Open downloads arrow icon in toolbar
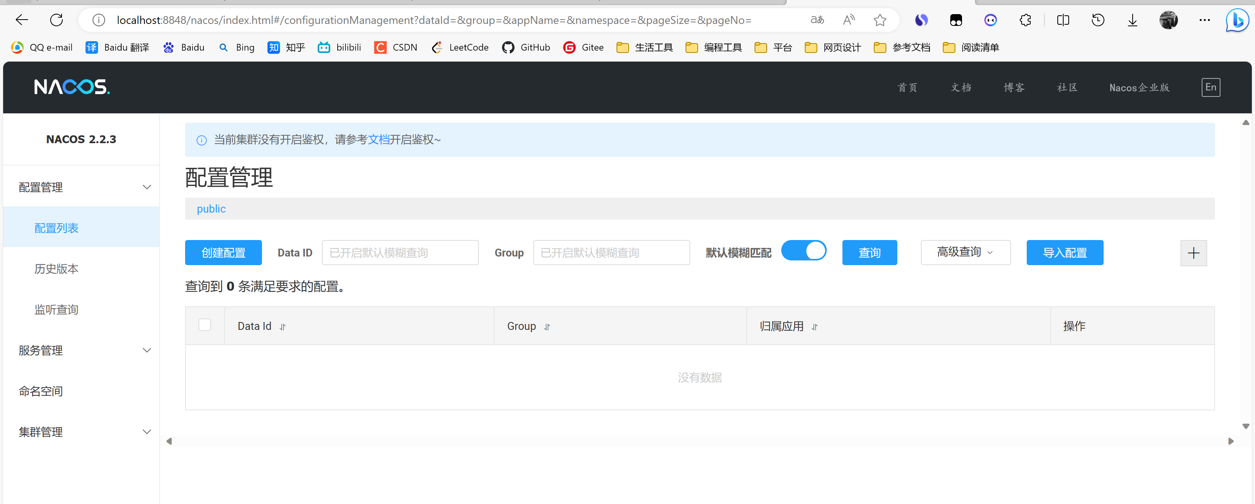Image resolution: width=1255 pixels, height=504 pixels. 1132,20
